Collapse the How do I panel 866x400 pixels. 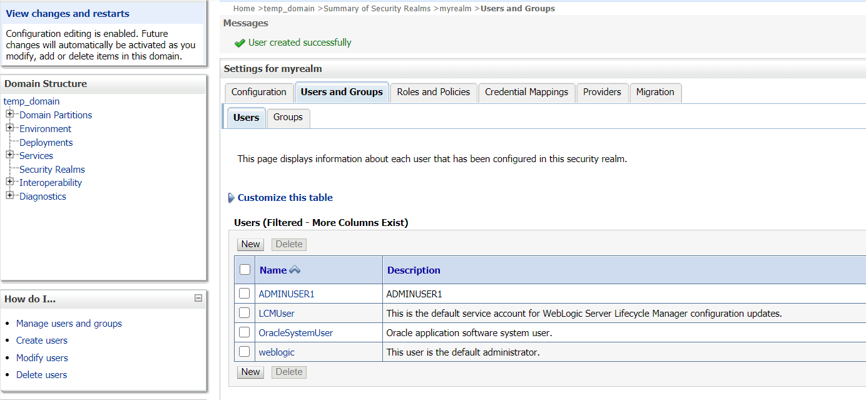click(x=198, y=299)
